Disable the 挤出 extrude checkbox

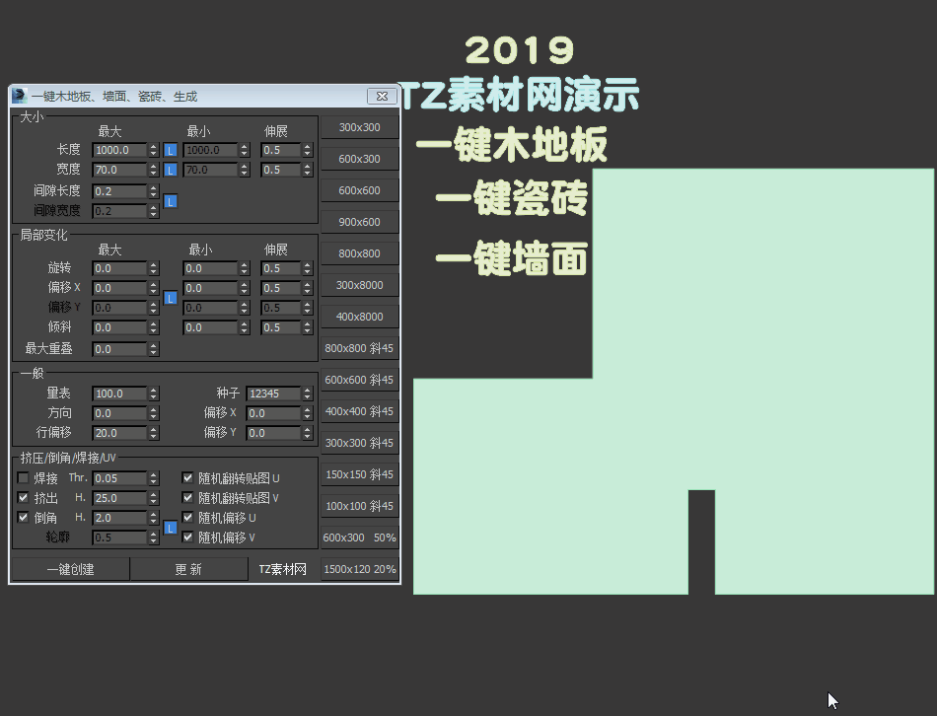(24, 497)
